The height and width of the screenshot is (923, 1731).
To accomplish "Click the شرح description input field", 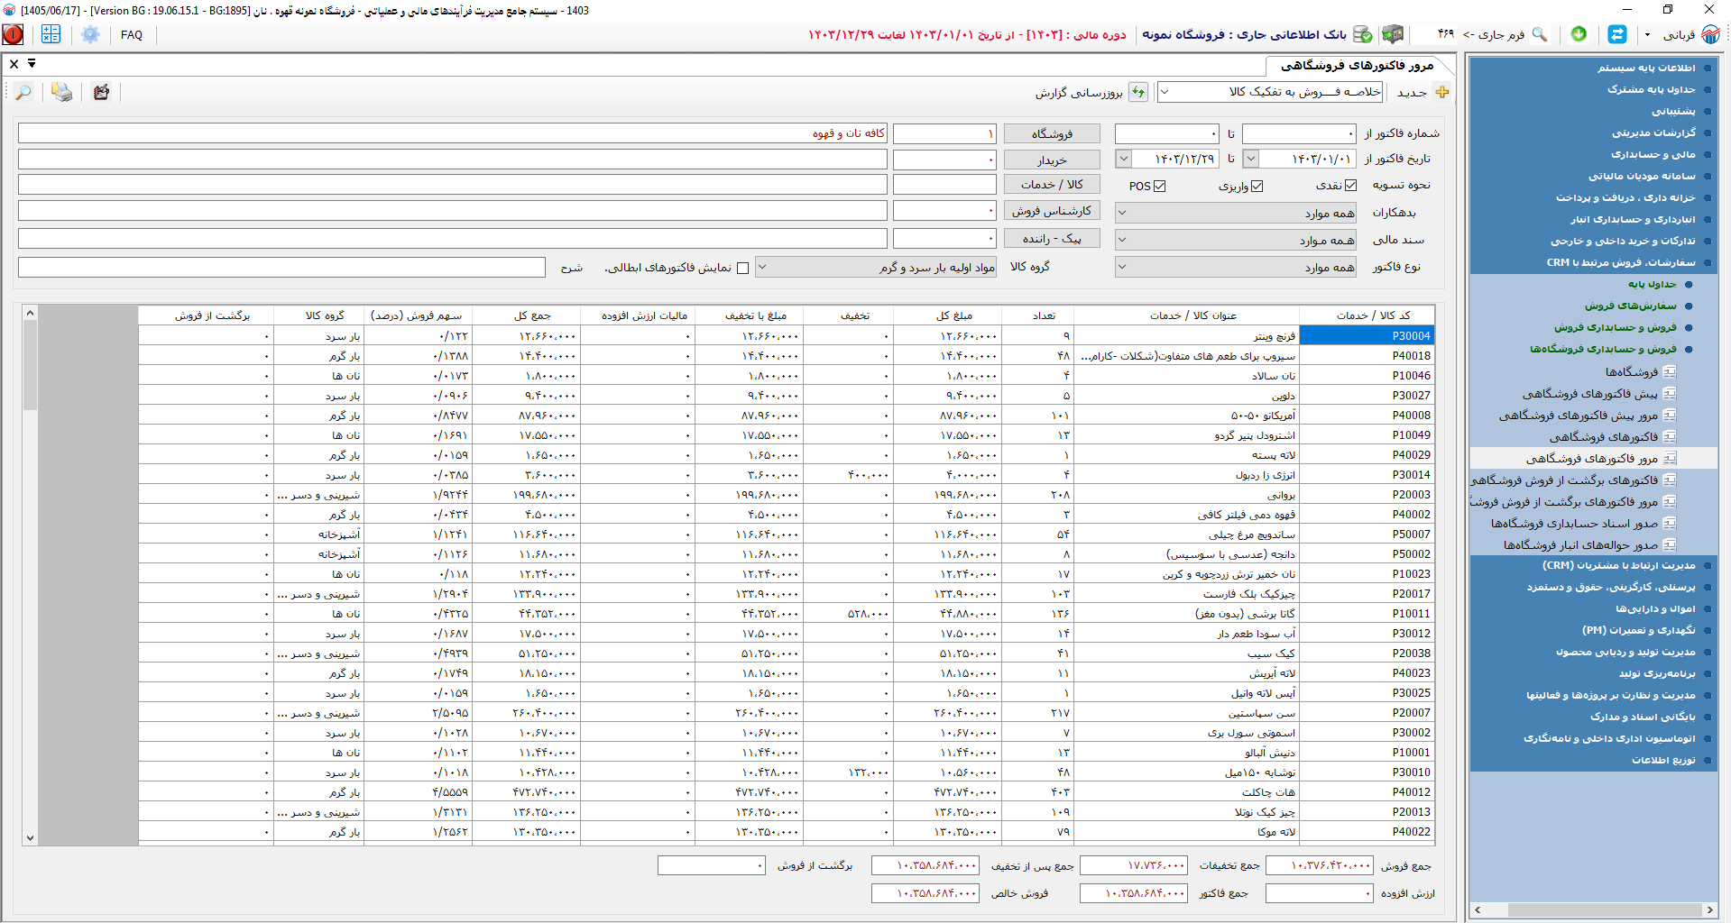I will click(281, 268).
